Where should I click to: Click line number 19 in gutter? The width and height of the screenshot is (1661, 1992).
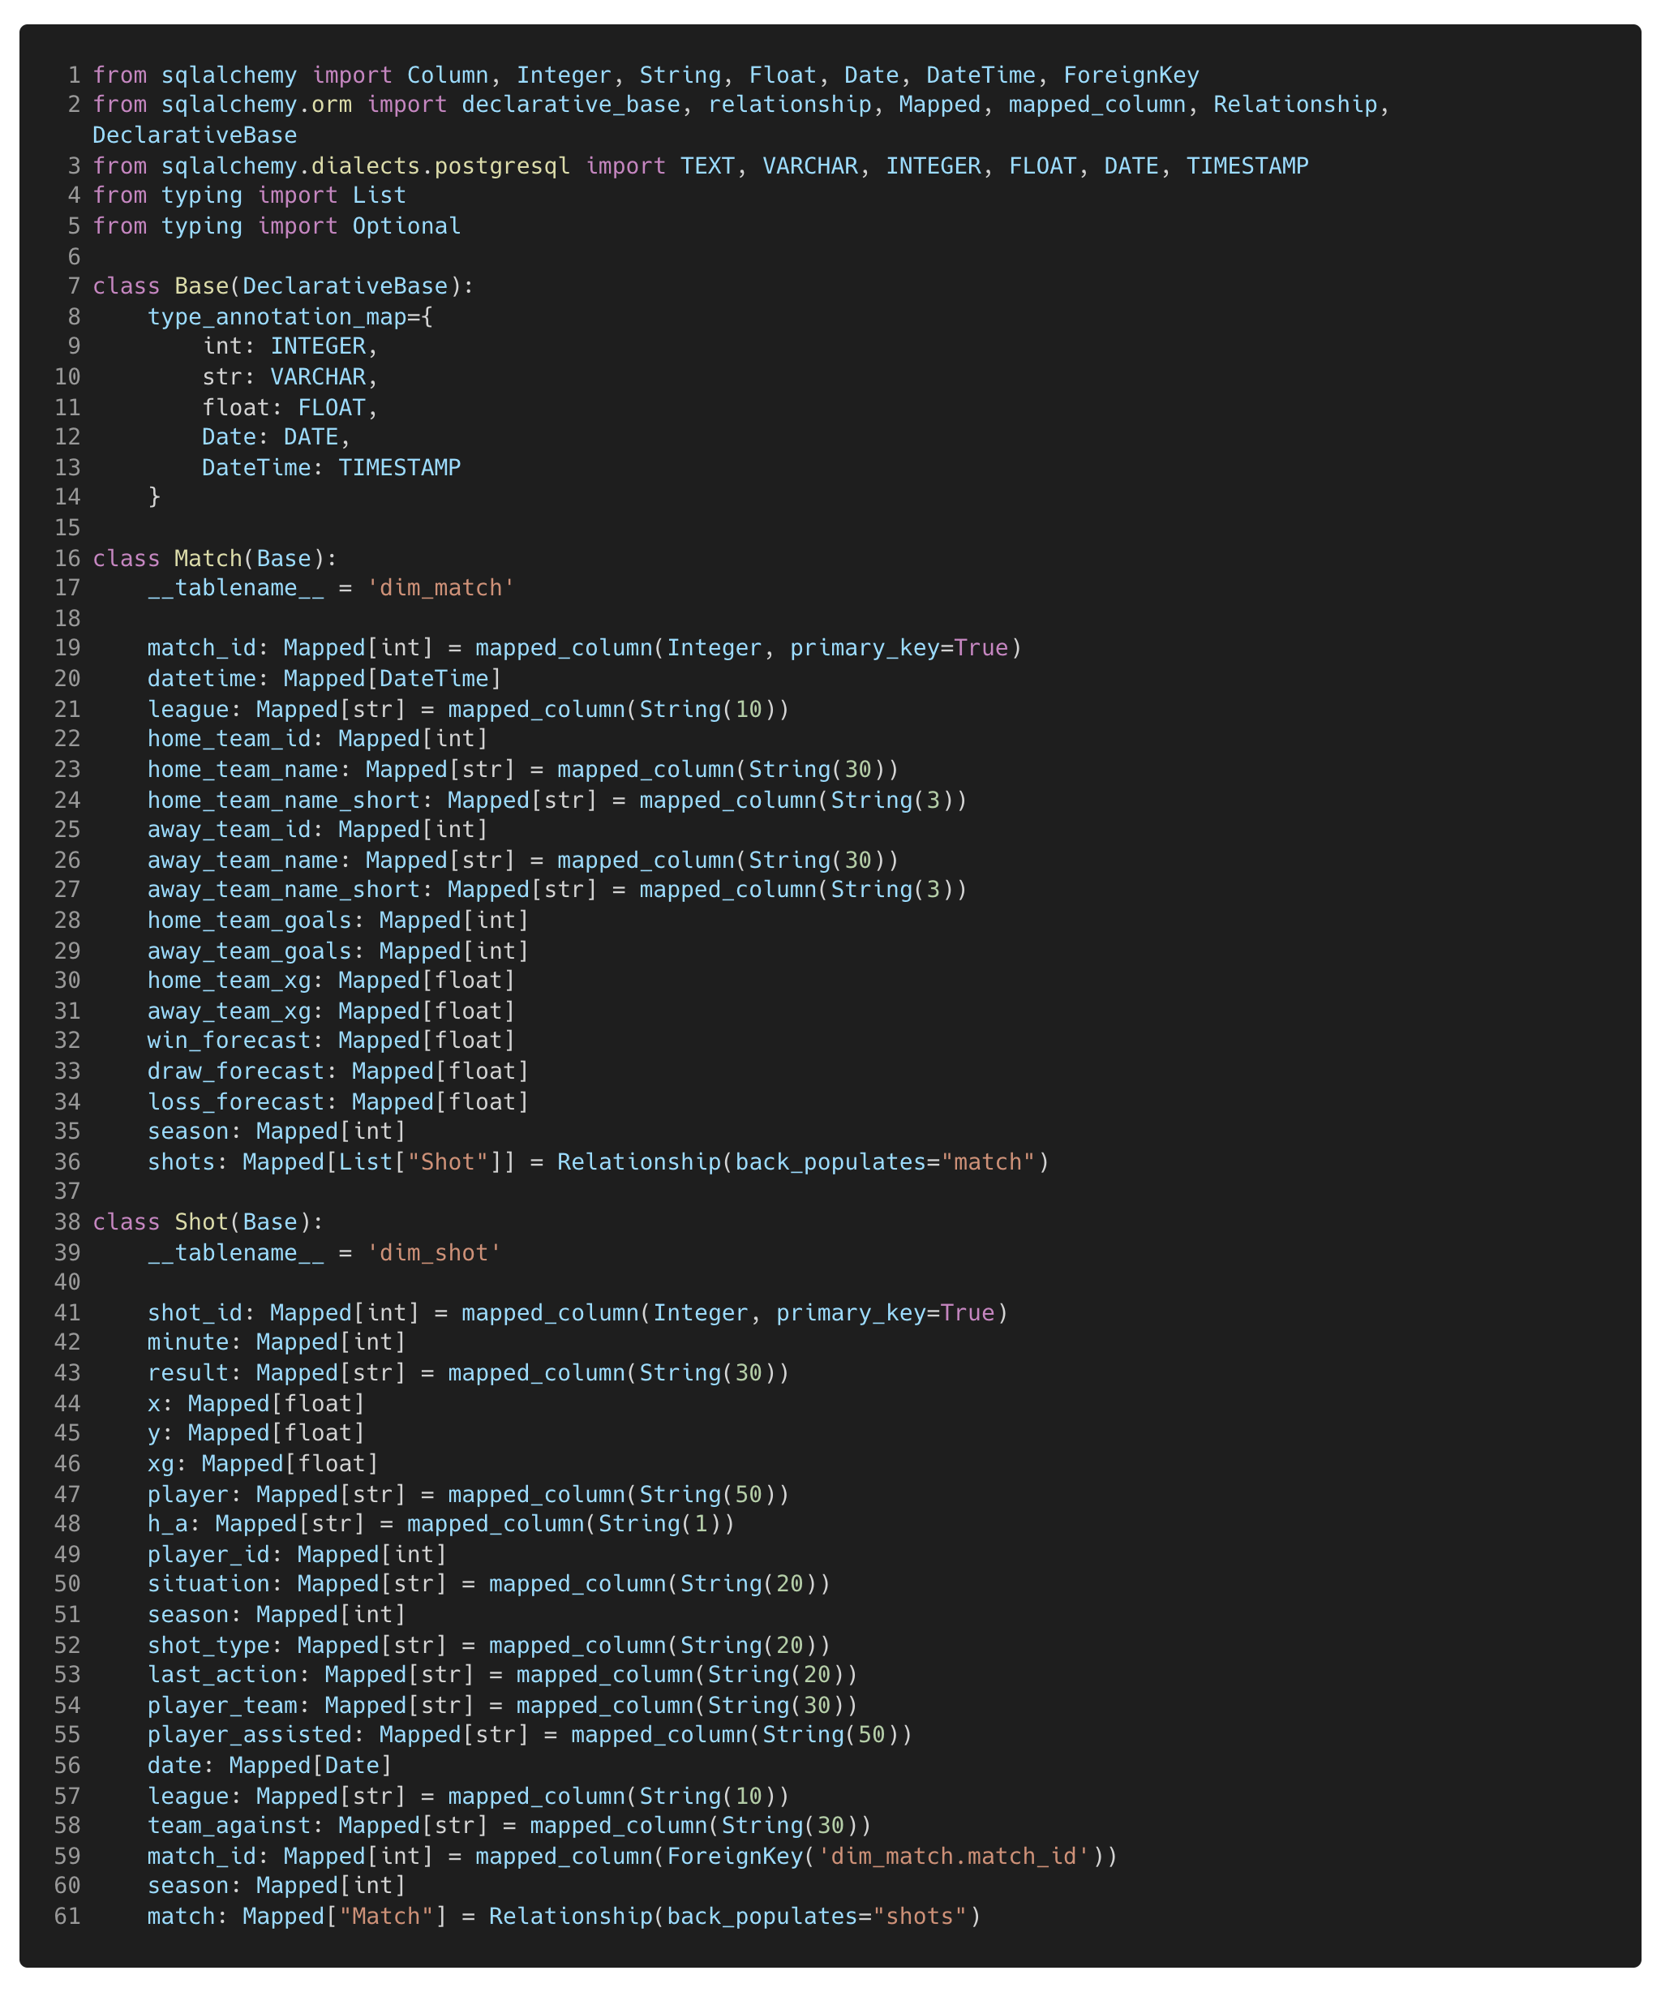[x=67, y=649]
